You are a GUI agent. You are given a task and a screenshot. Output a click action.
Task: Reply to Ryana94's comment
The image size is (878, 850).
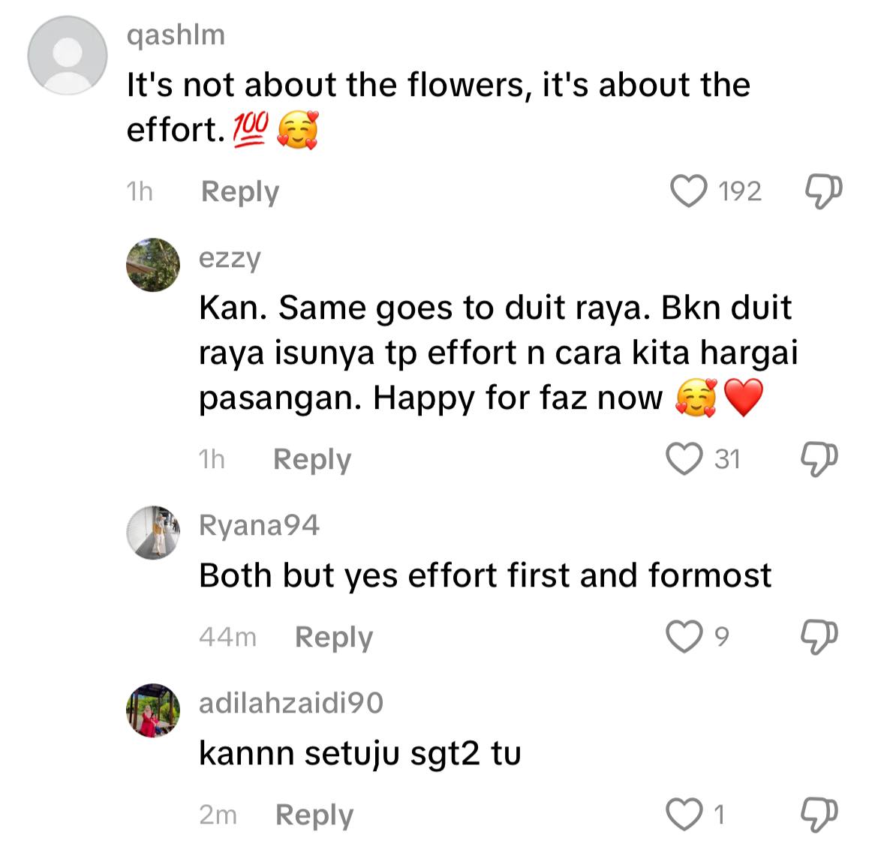tap(333, 637)
